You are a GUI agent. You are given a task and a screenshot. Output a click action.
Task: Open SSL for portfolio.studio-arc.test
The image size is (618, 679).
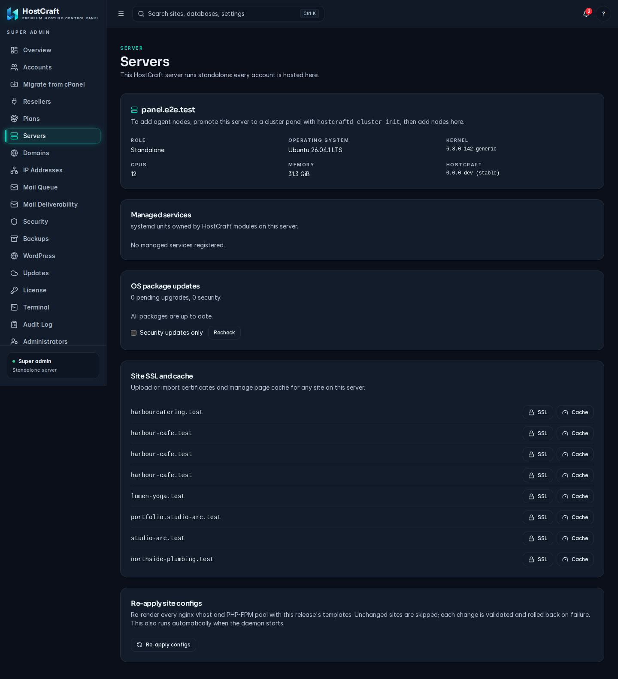point(538,517)
